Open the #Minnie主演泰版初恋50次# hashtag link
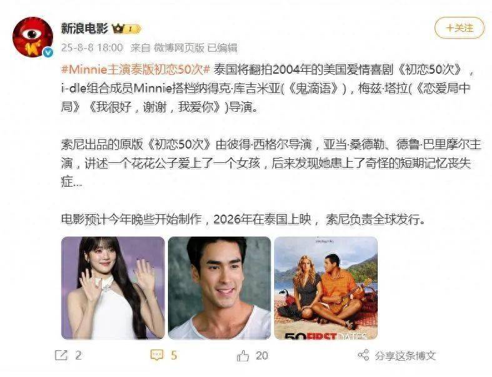The width and height of the screenshot is (492, 377). coord(135,70)
